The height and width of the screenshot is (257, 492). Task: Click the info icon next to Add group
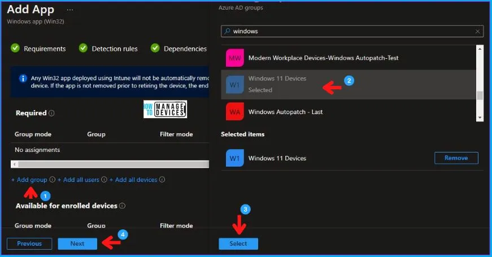(52, 180)
